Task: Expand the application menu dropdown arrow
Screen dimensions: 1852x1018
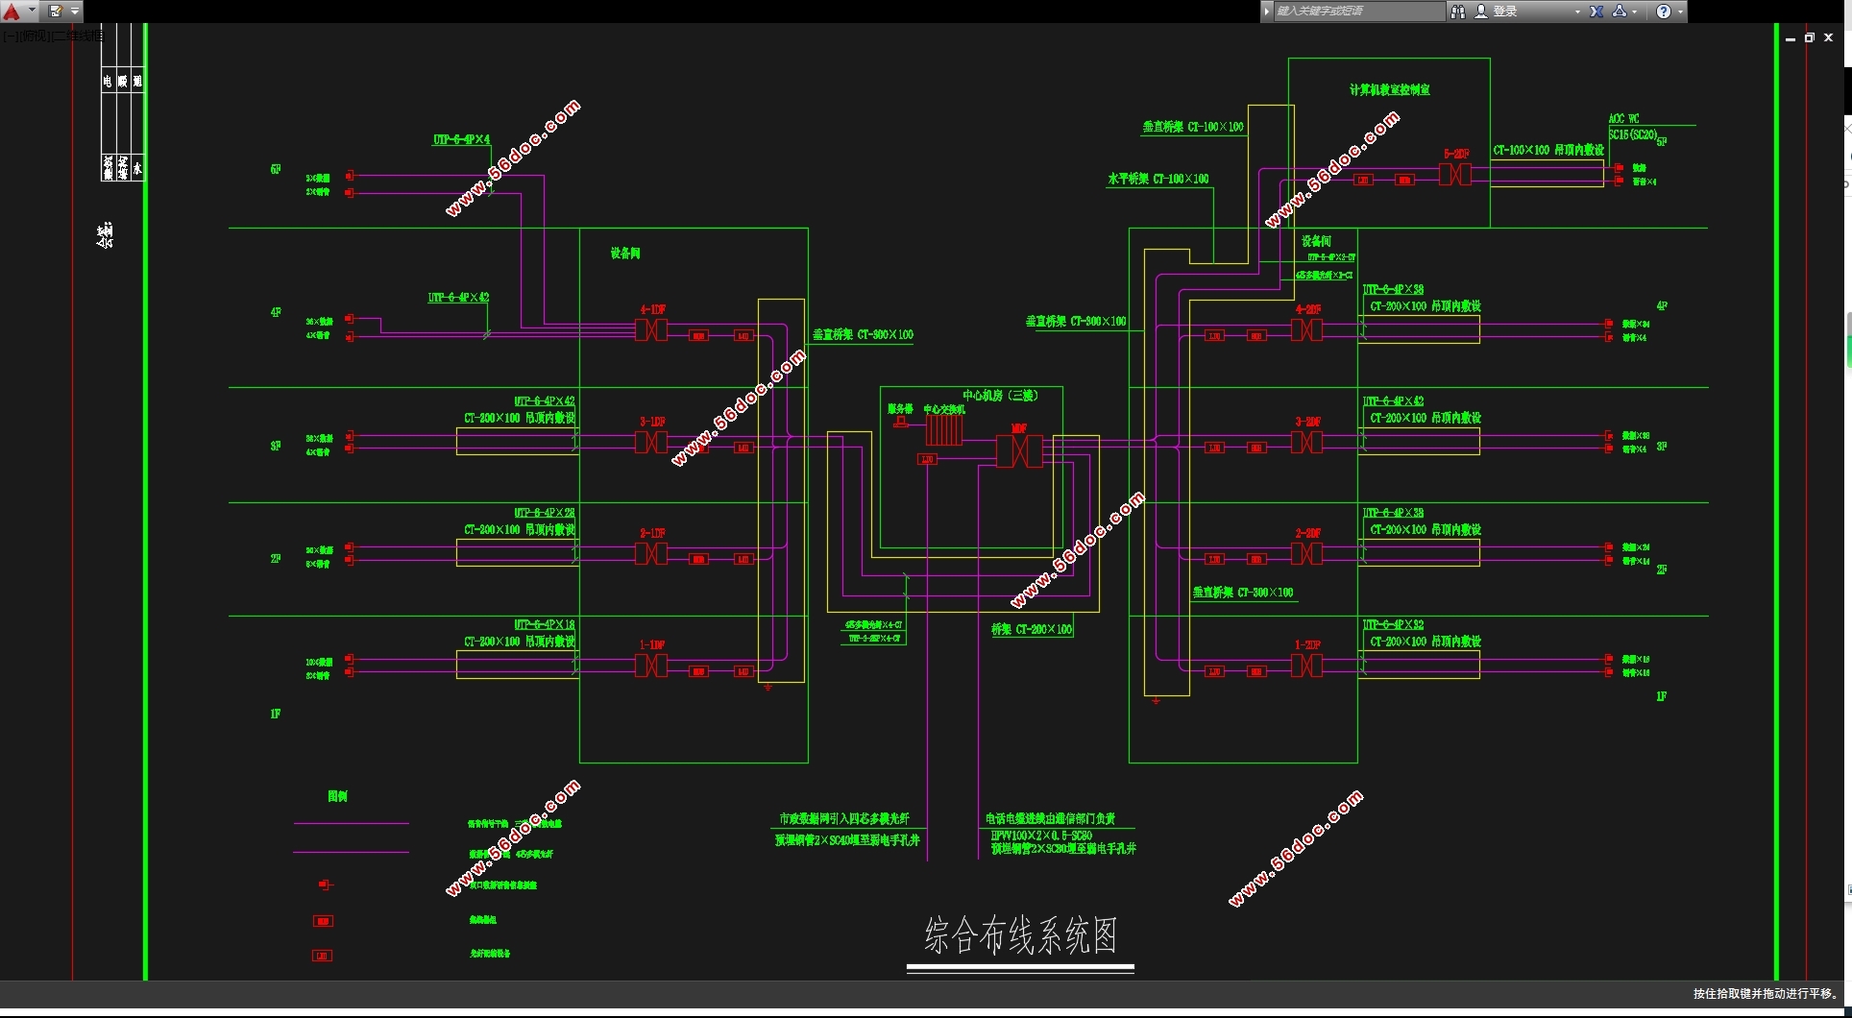Action: [x=32, y=12]
